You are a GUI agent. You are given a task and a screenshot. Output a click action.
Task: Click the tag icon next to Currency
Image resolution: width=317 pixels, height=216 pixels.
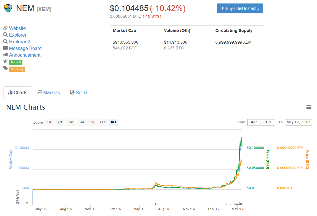[5, 68]
